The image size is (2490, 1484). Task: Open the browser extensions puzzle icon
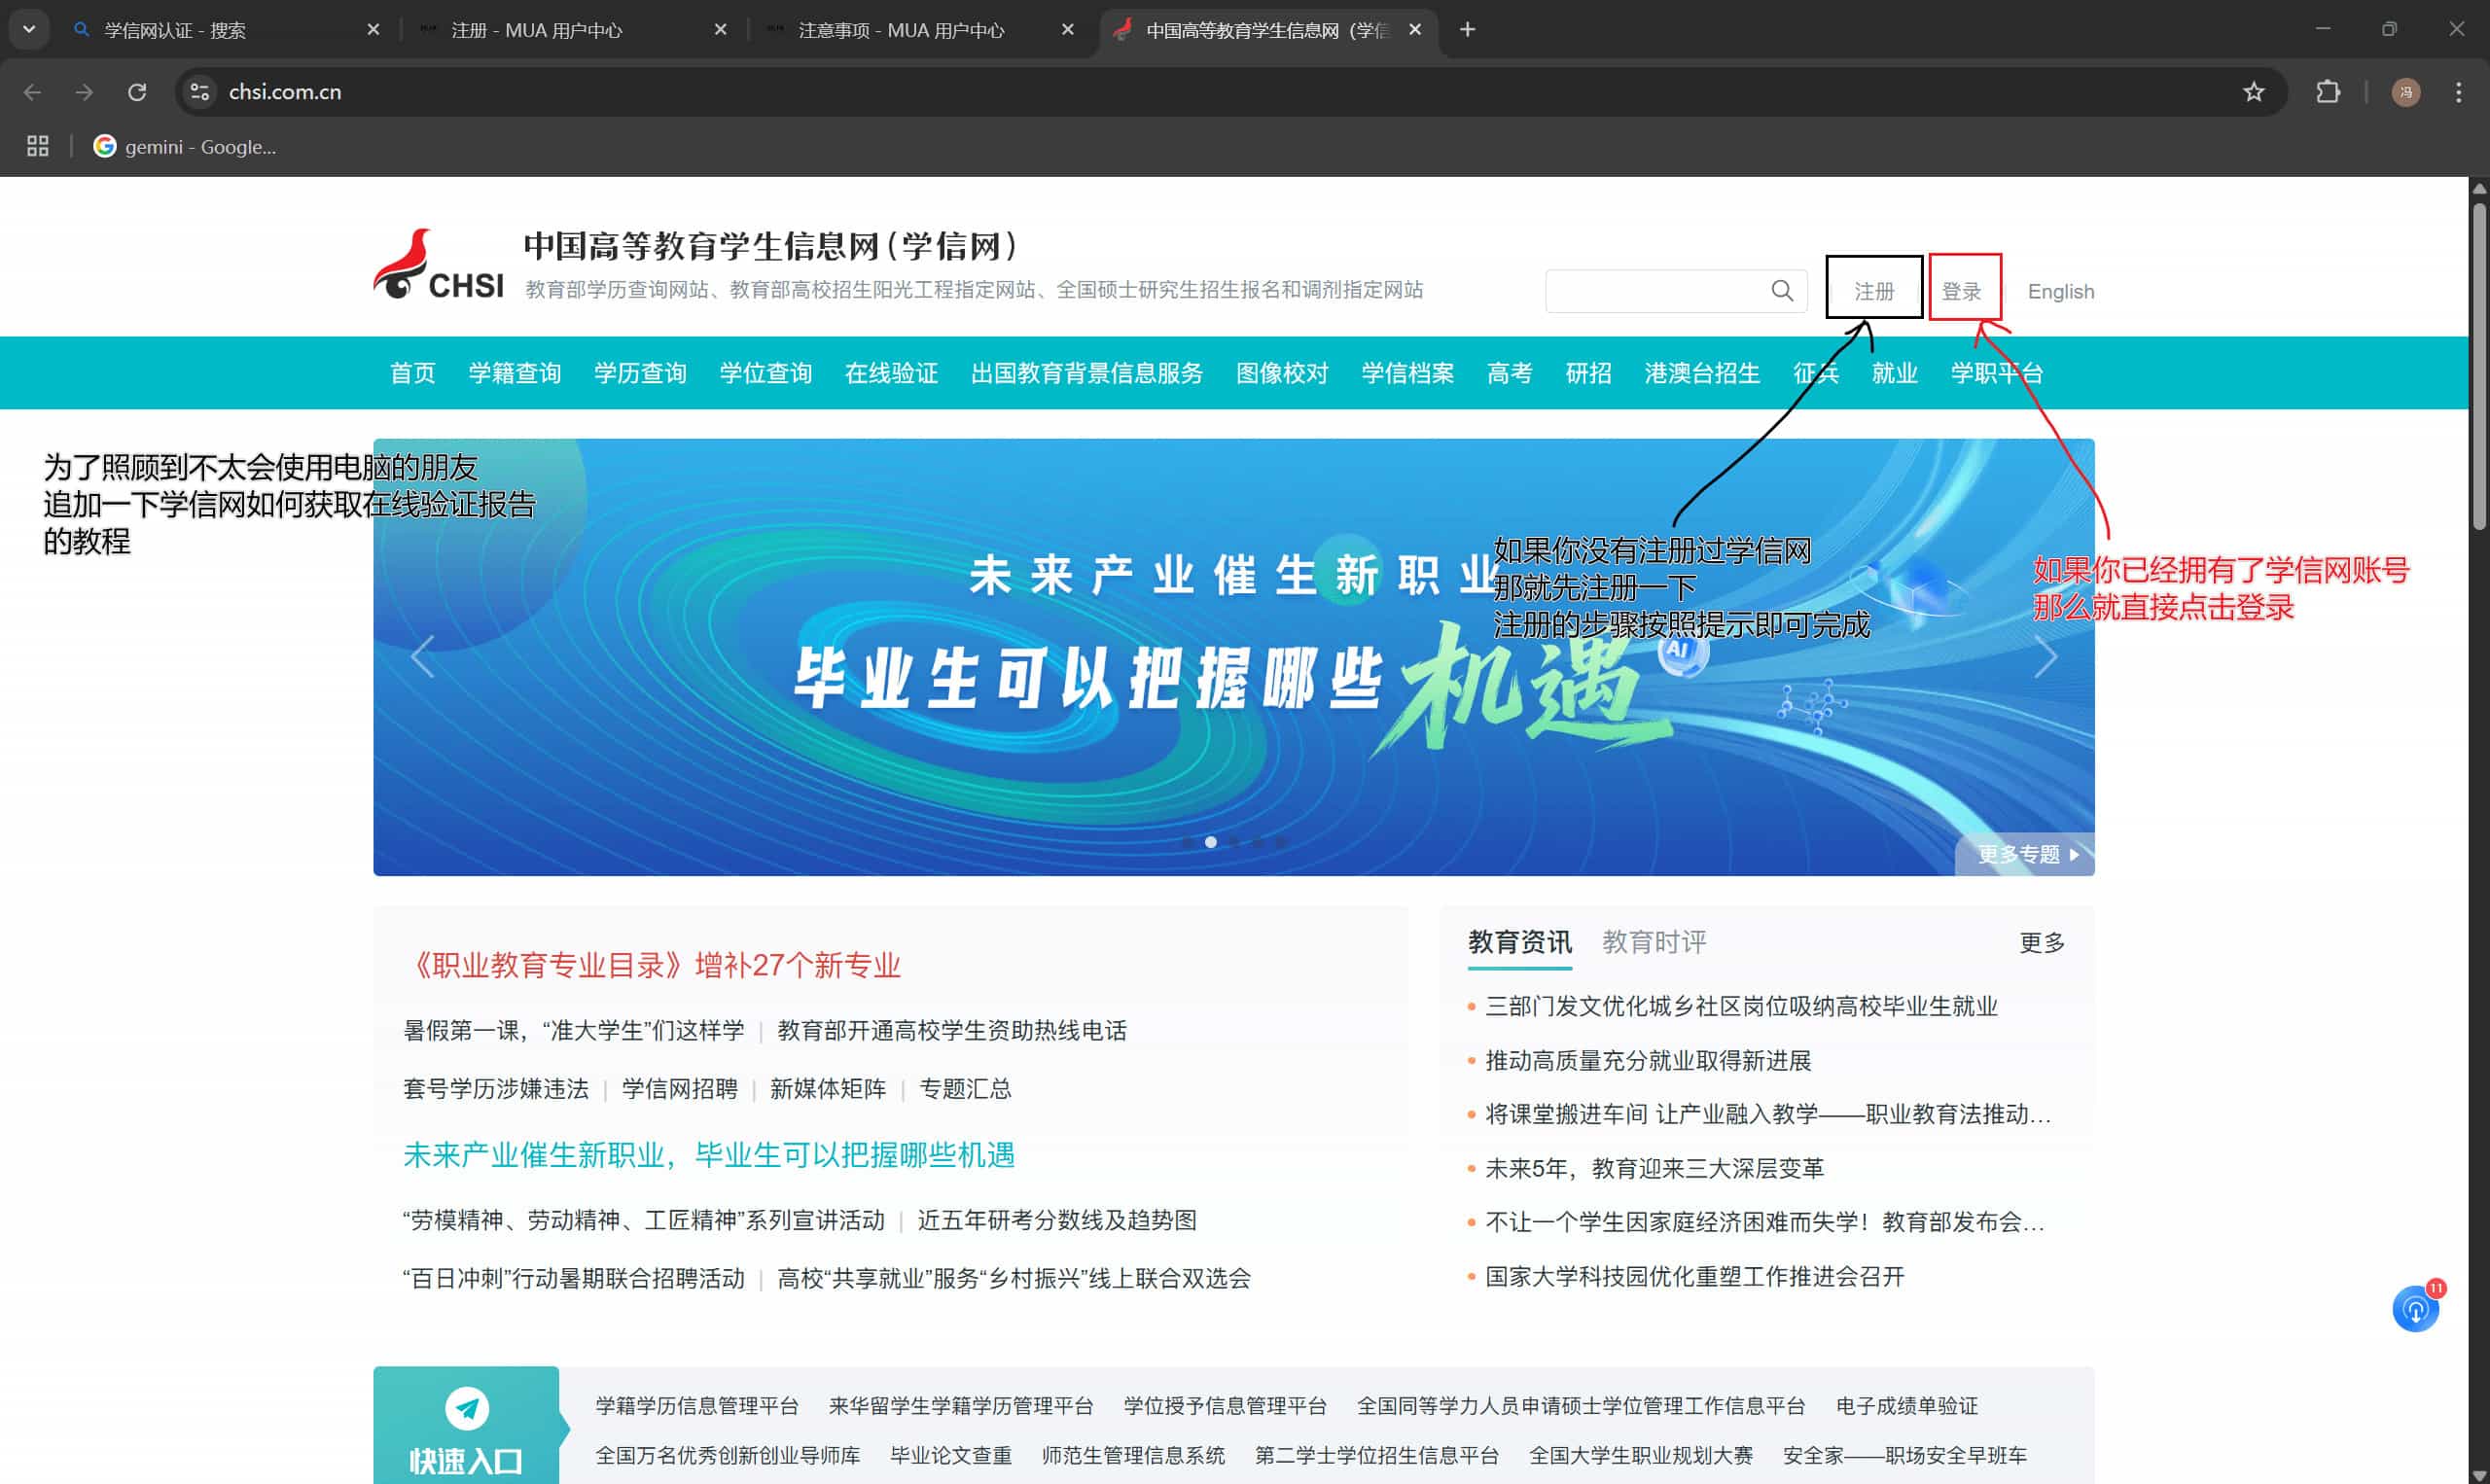(2327, 92)
